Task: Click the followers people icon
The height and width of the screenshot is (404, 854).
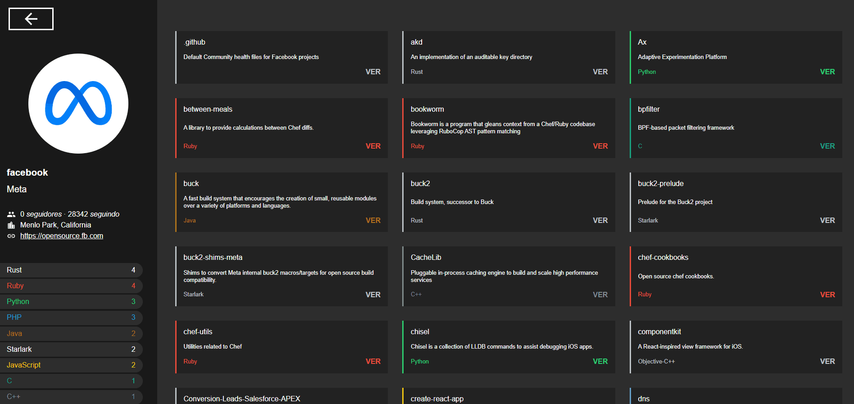Action: [x=11, y=214]
